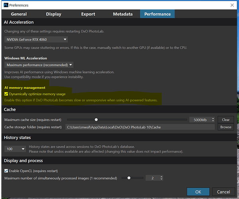The height and width of the screenshot is (199, 239).
Task: Click the Cache section header
Action: (10, 109)
